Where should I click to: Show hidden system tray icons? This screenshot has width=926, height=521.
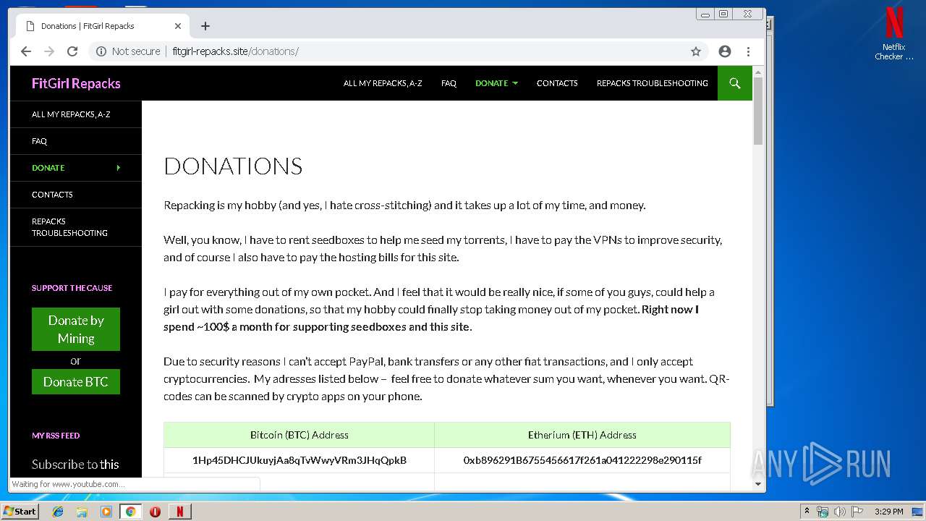coord(807,512)
